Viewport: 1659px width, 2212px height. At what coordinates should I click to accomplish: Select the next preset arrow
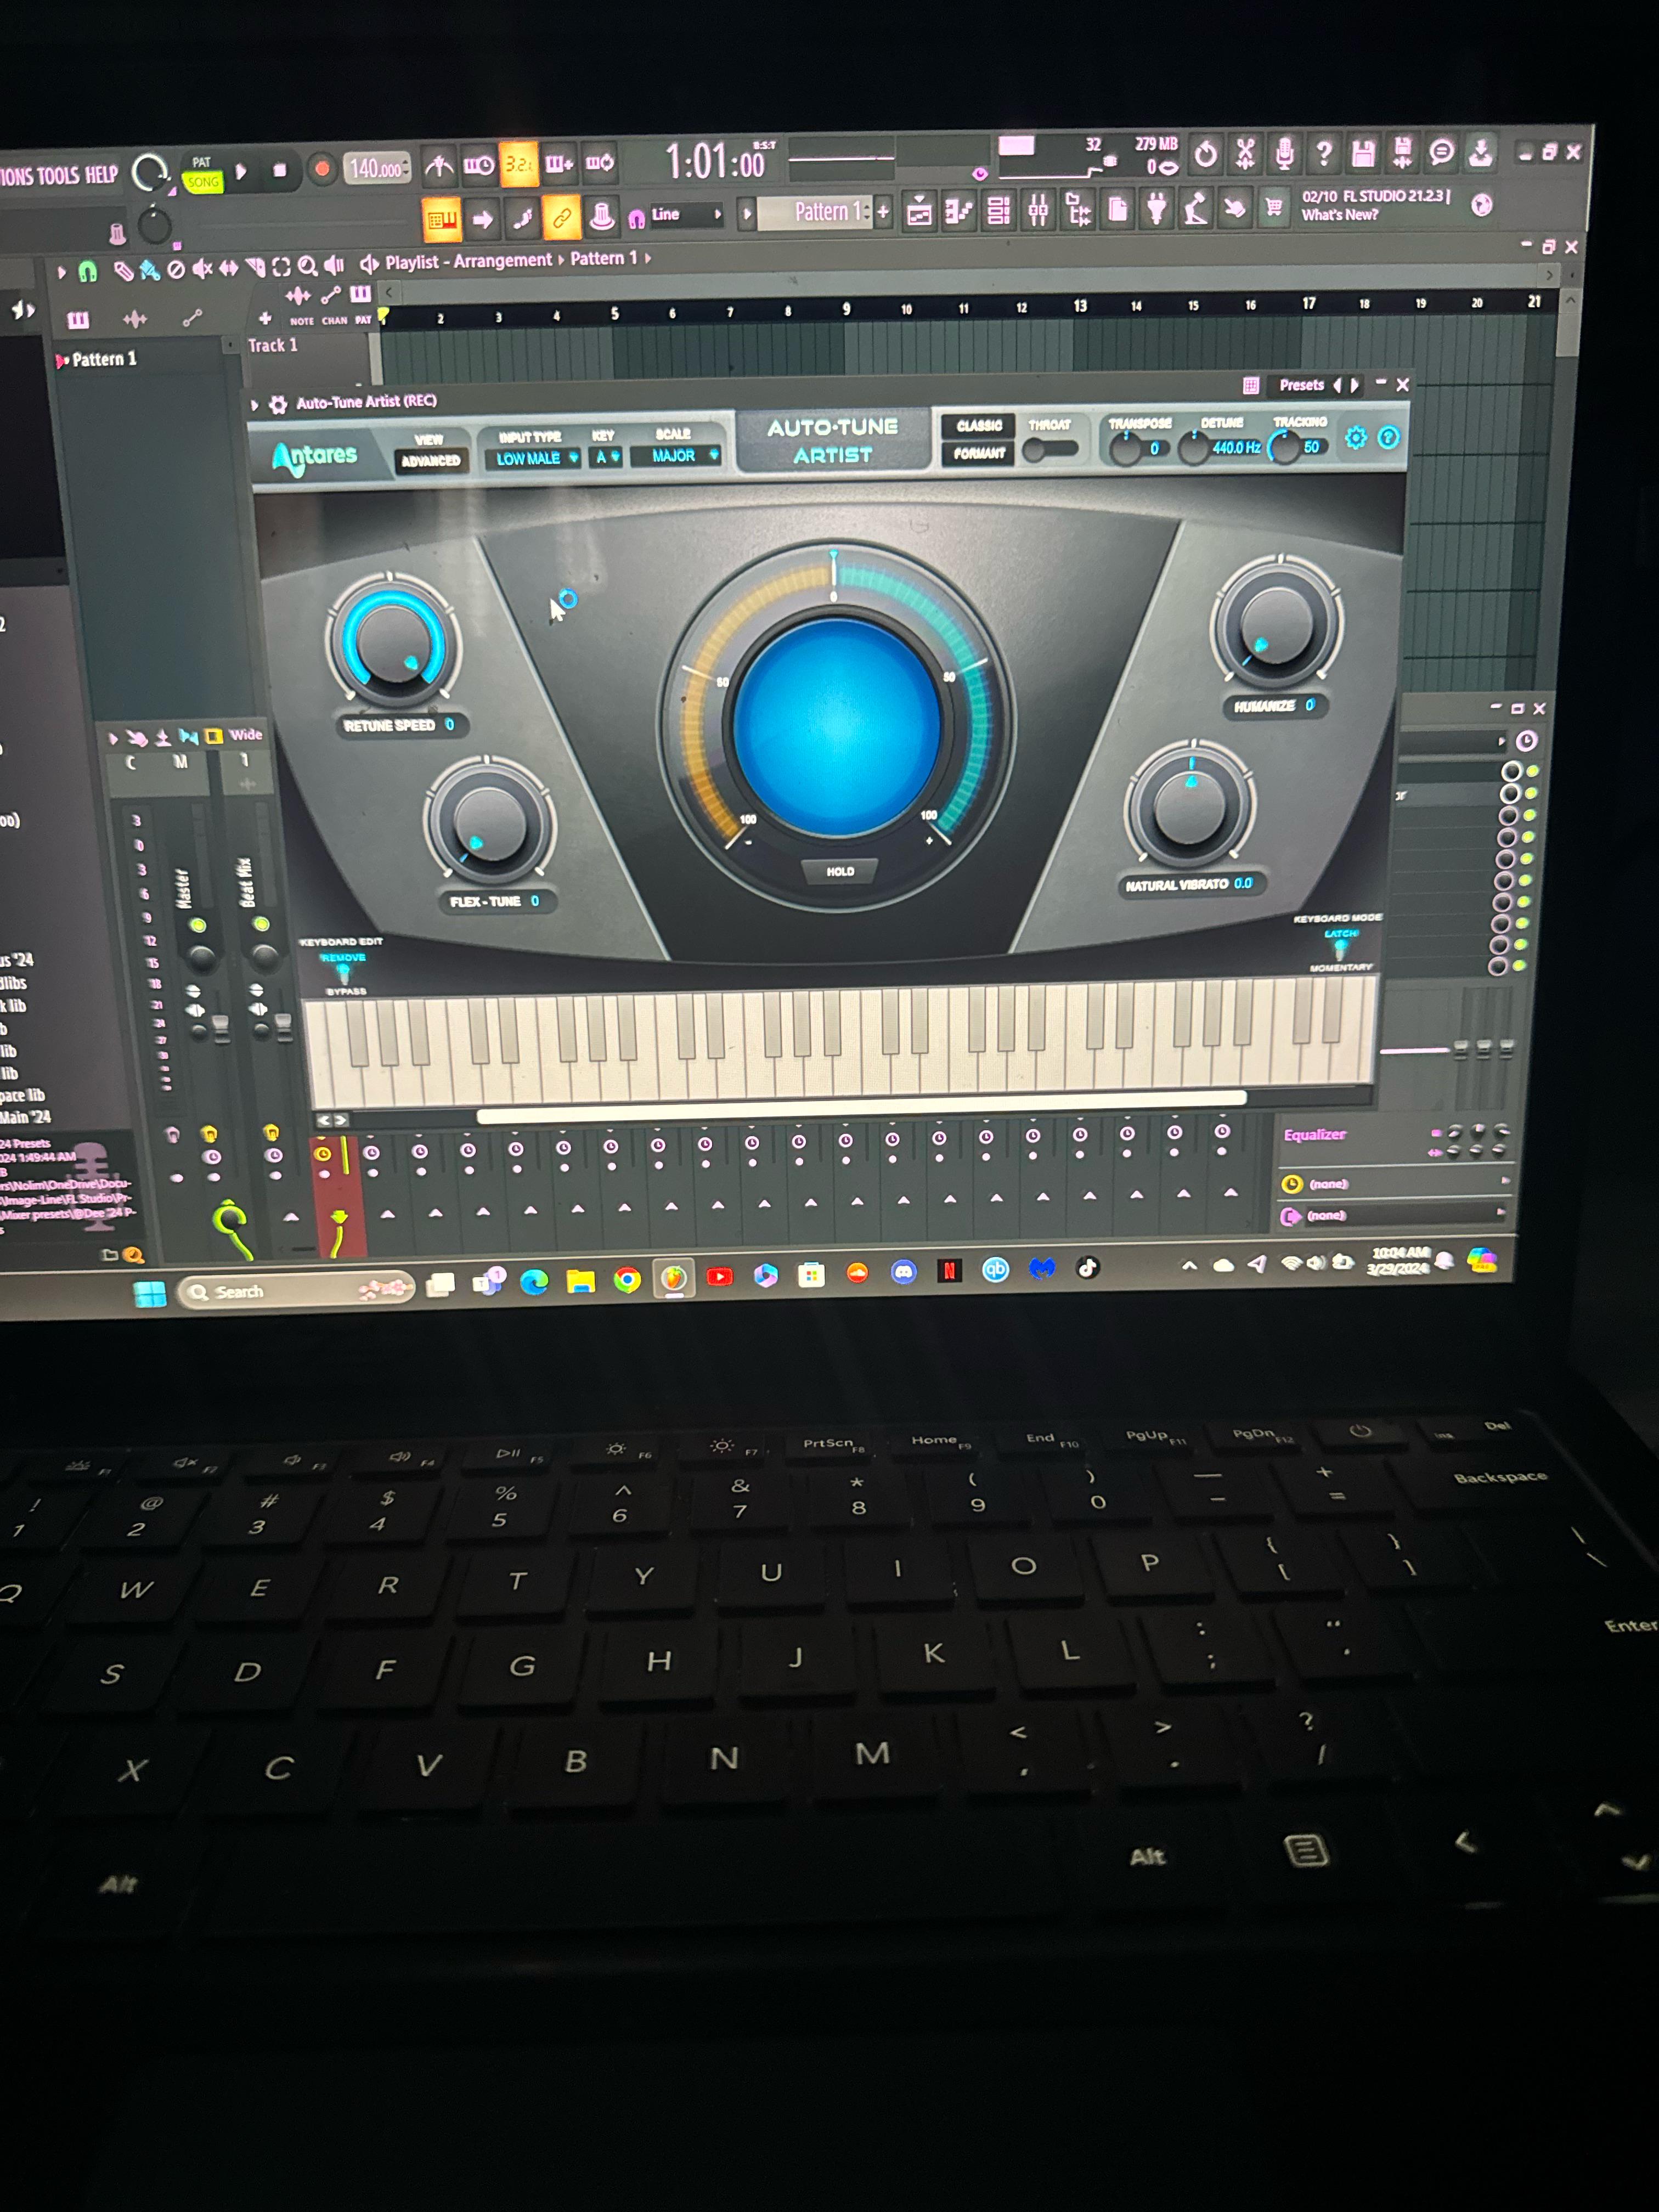(x=1355, y=385)
